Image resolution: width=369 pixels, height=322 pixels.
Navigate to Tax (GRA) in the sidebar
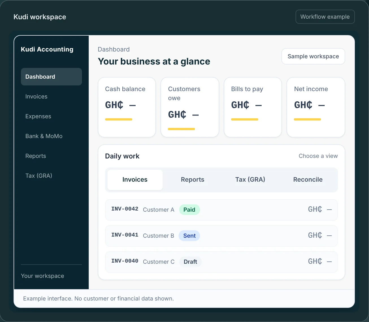point(51,176)
